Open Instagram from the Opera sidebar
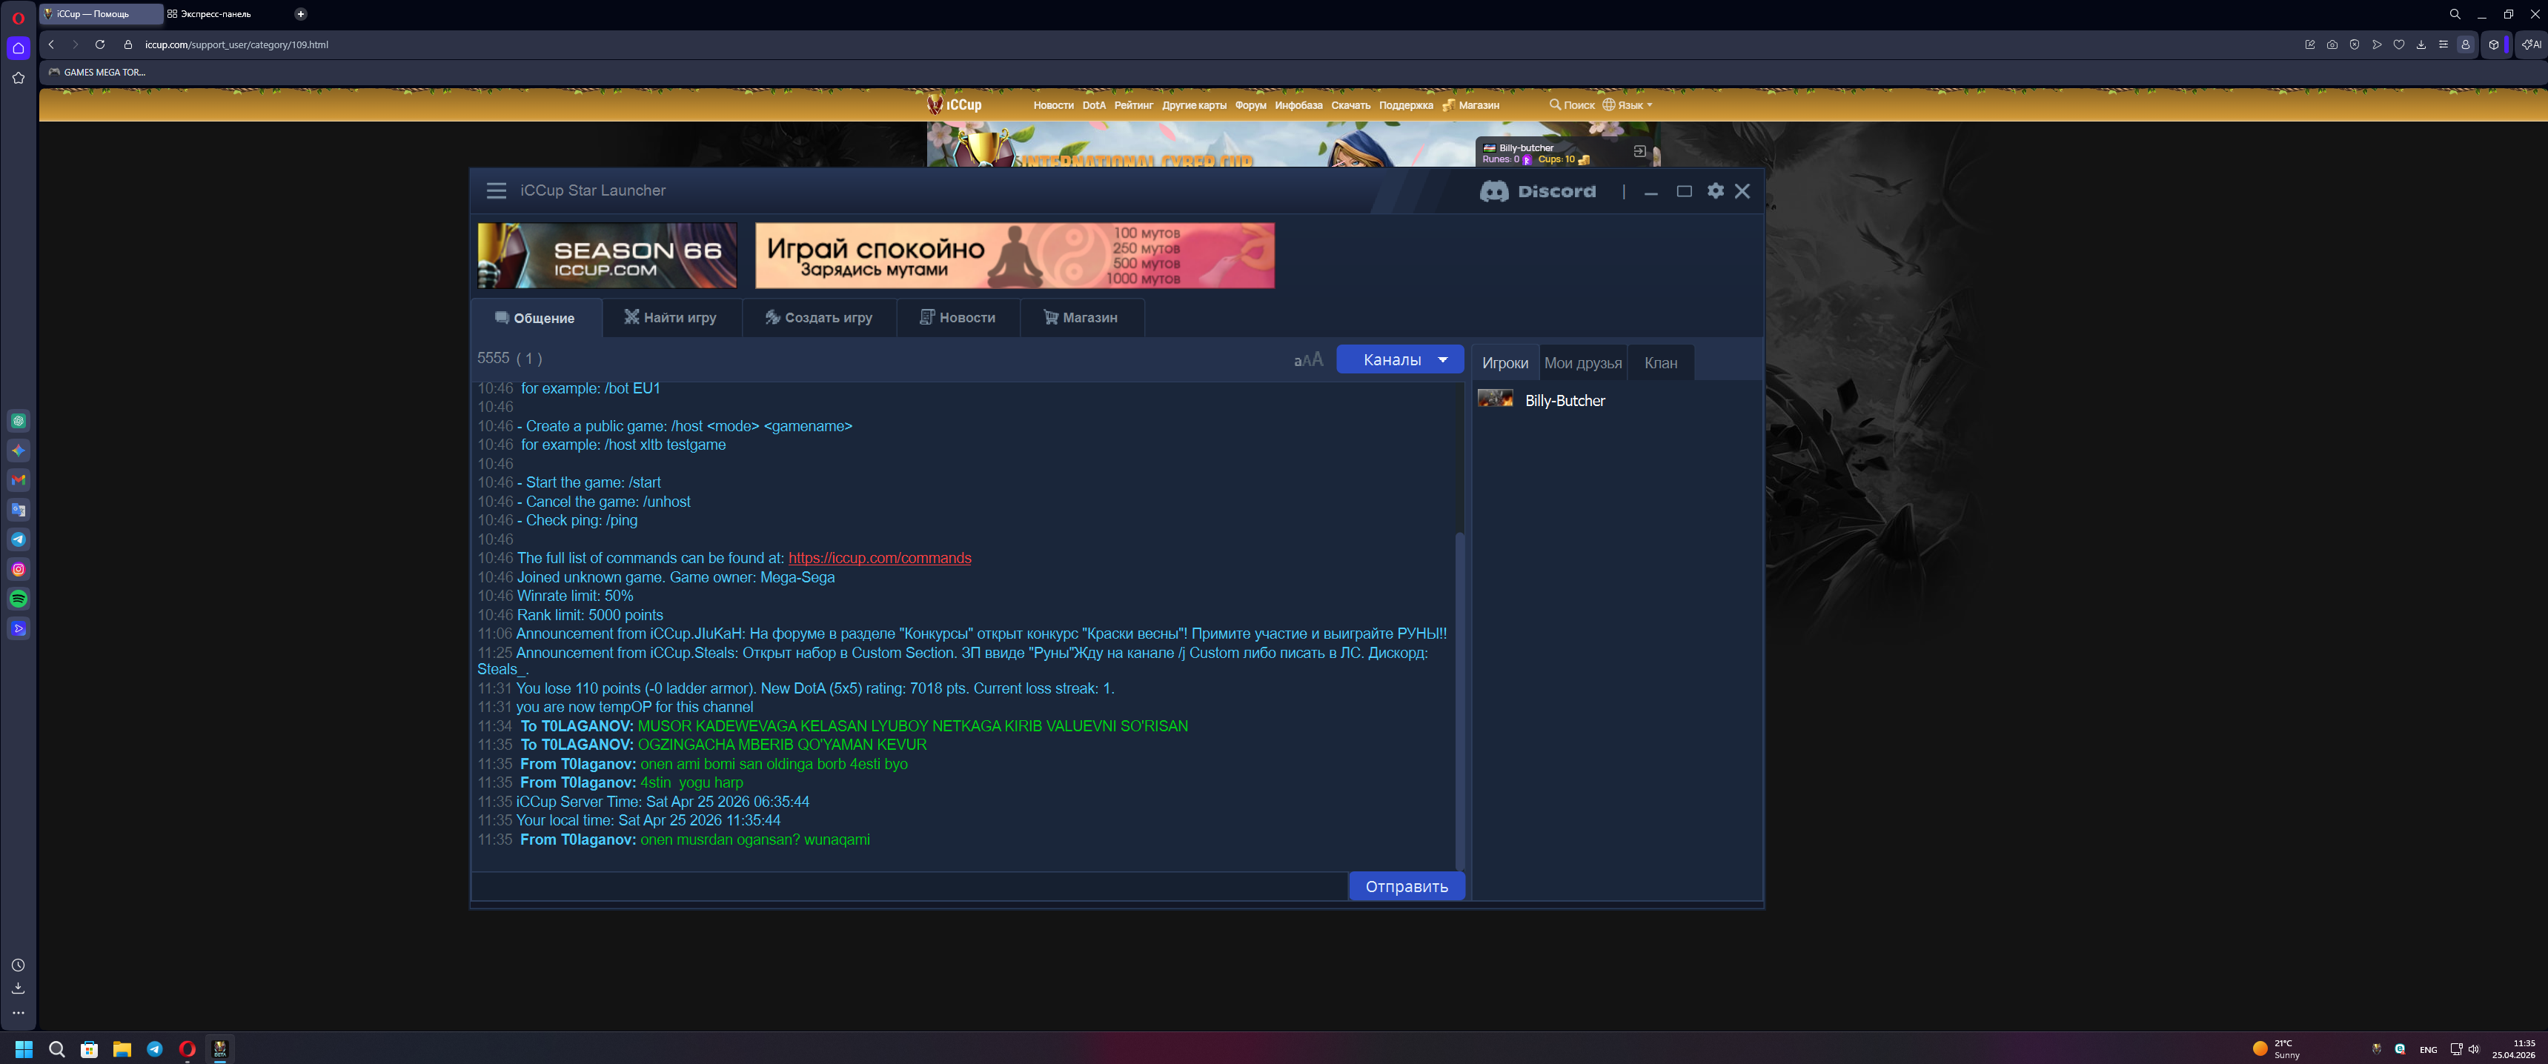 [18, 570]
